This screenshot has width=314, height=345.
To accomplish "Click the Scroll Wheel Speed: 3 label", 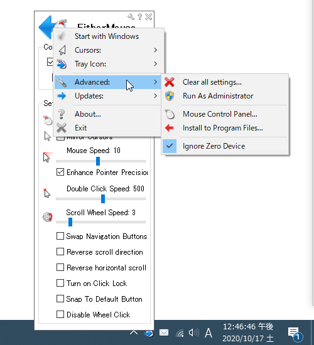I will tap(100, 212).
